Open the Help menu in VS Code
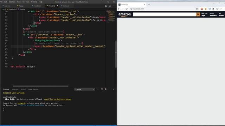The height and width of the screenshot is (126, 225). point(41,2)
